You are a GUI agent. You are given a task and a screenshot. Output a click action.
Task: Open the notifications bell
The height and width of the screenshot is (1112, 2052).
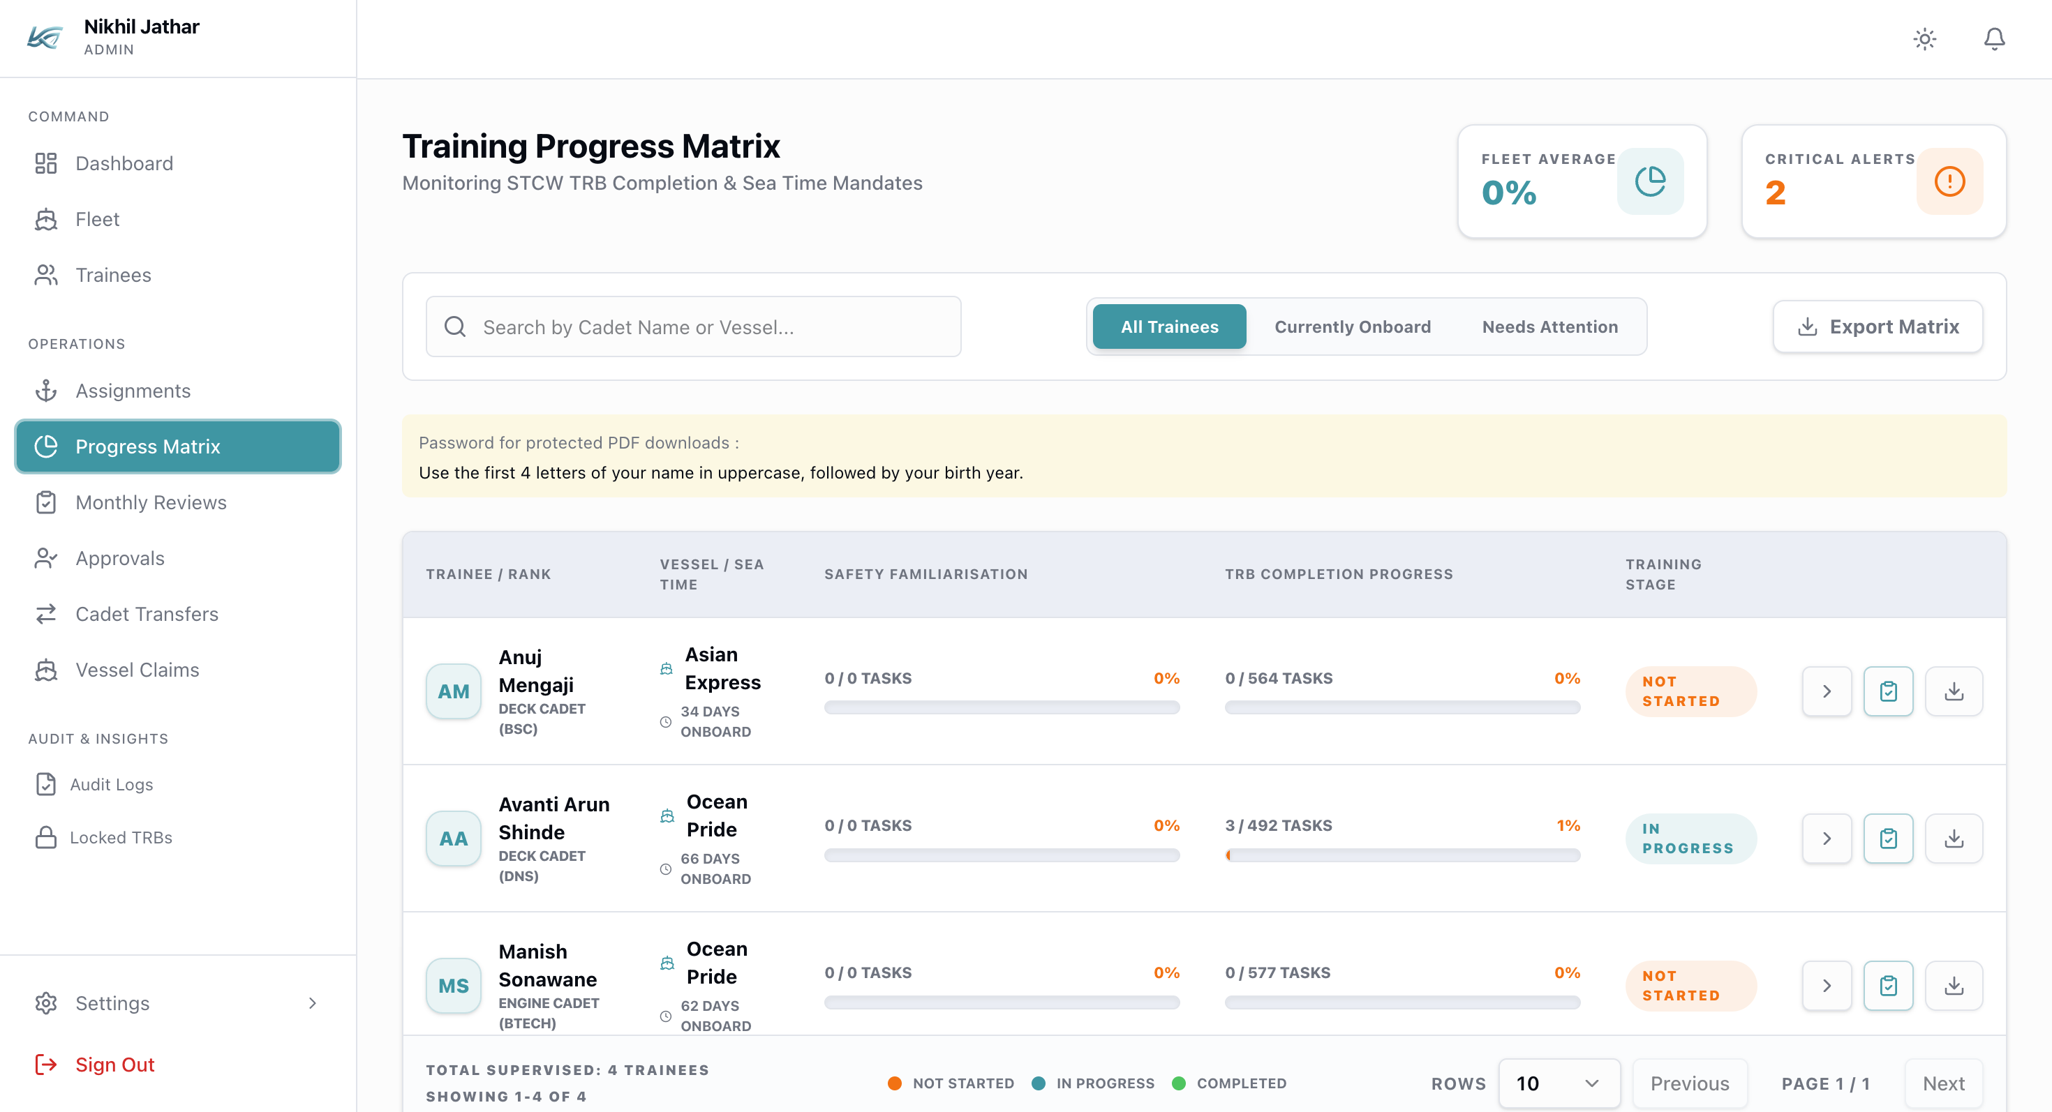1994,39
